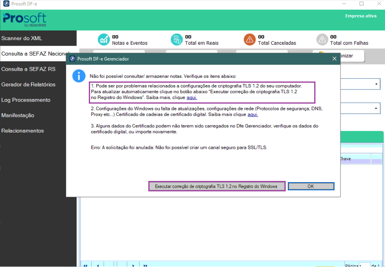Click the Chave column header in the table

[355, 159]
